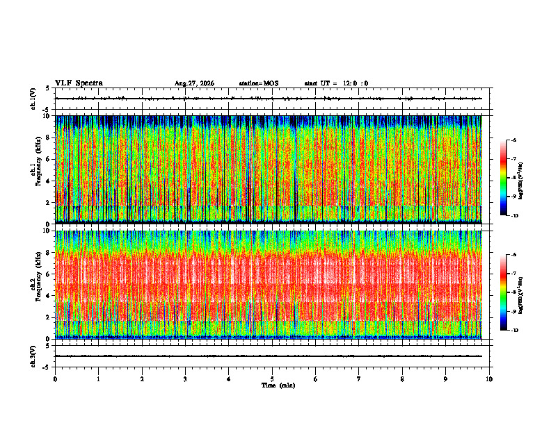This screenshot has height=425, width=551.
Task: Click the ch.2 spectrogram color scale bar
Action: [x=503, y=292]
